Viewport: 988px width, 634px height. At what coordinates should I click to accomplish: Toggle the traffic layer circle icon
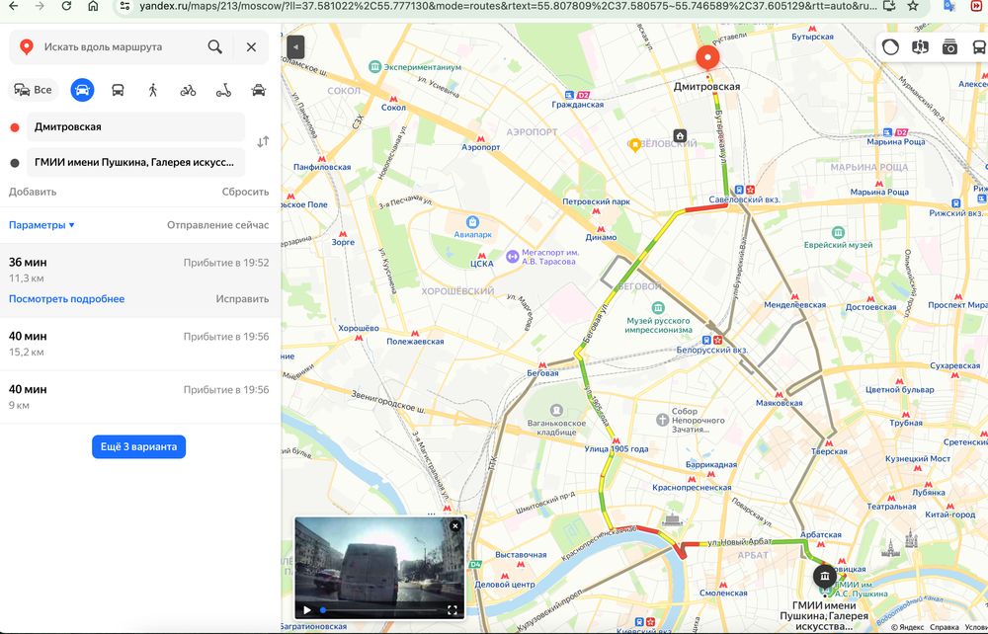(890, 47)
